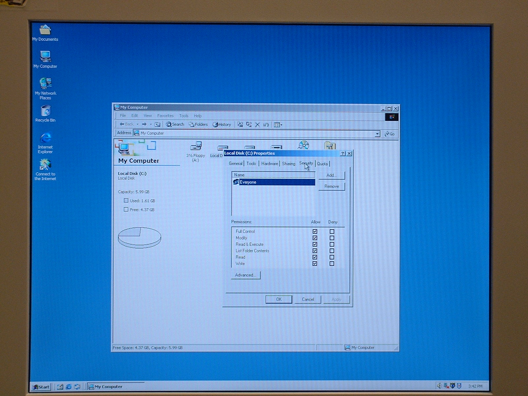Open the Recycle Bin desktop icon
528x396 pixels.
coord(46,111)
